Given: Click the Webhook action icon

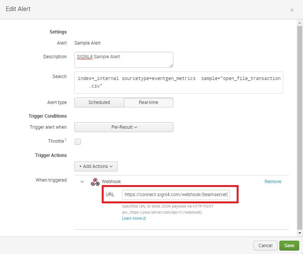Looking at the screenshot, I should point(95,182).
